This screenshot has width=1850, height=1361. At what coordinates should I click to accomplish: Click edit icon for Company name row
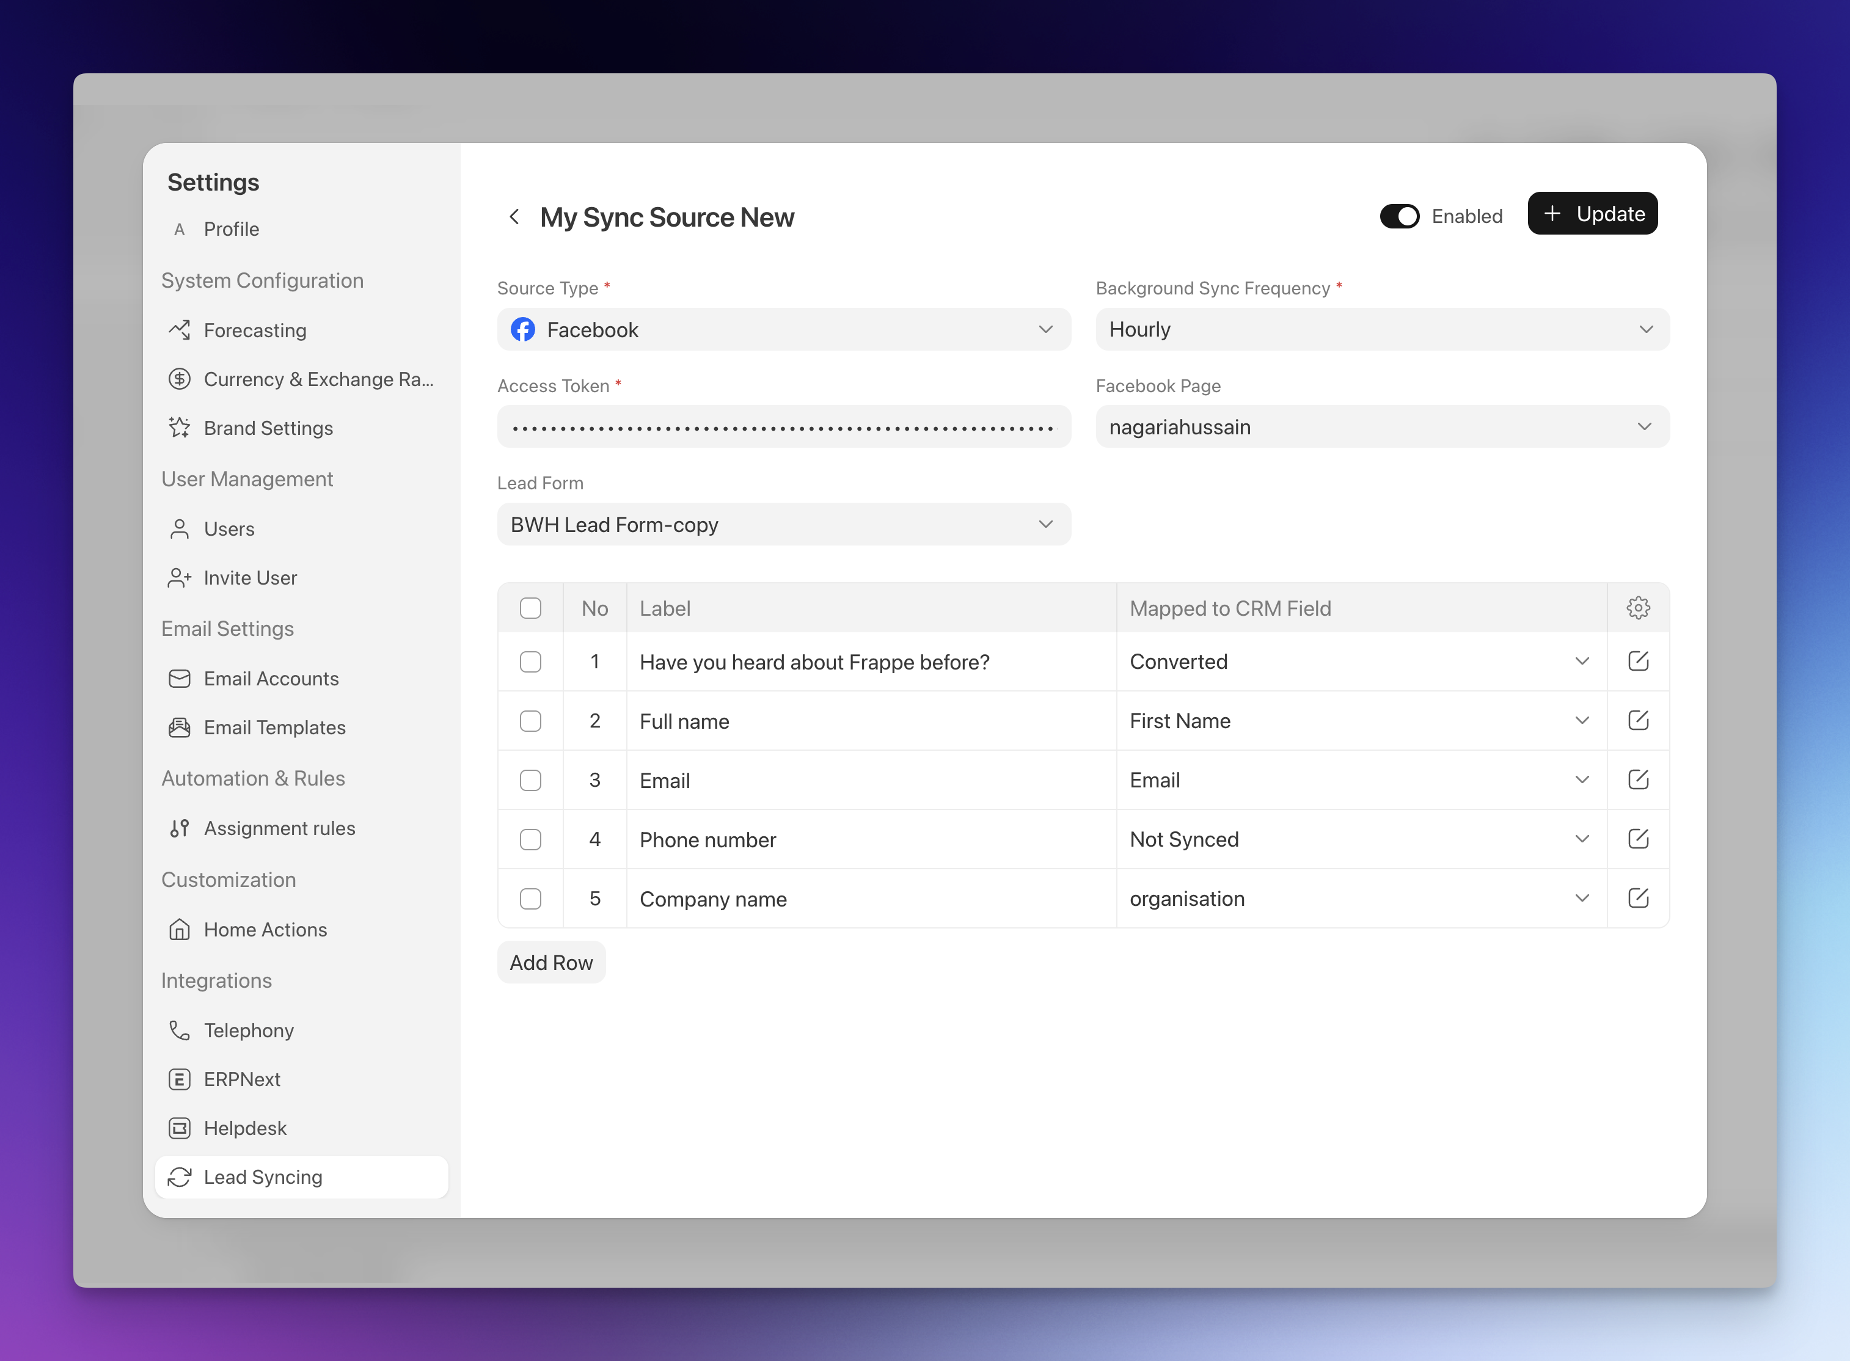pos(1637,898)
